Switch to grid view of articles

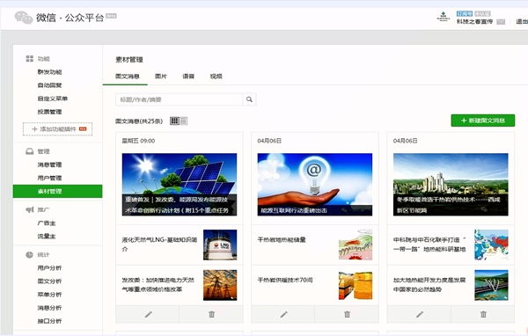pyautogui.click(x=174, y=121)
